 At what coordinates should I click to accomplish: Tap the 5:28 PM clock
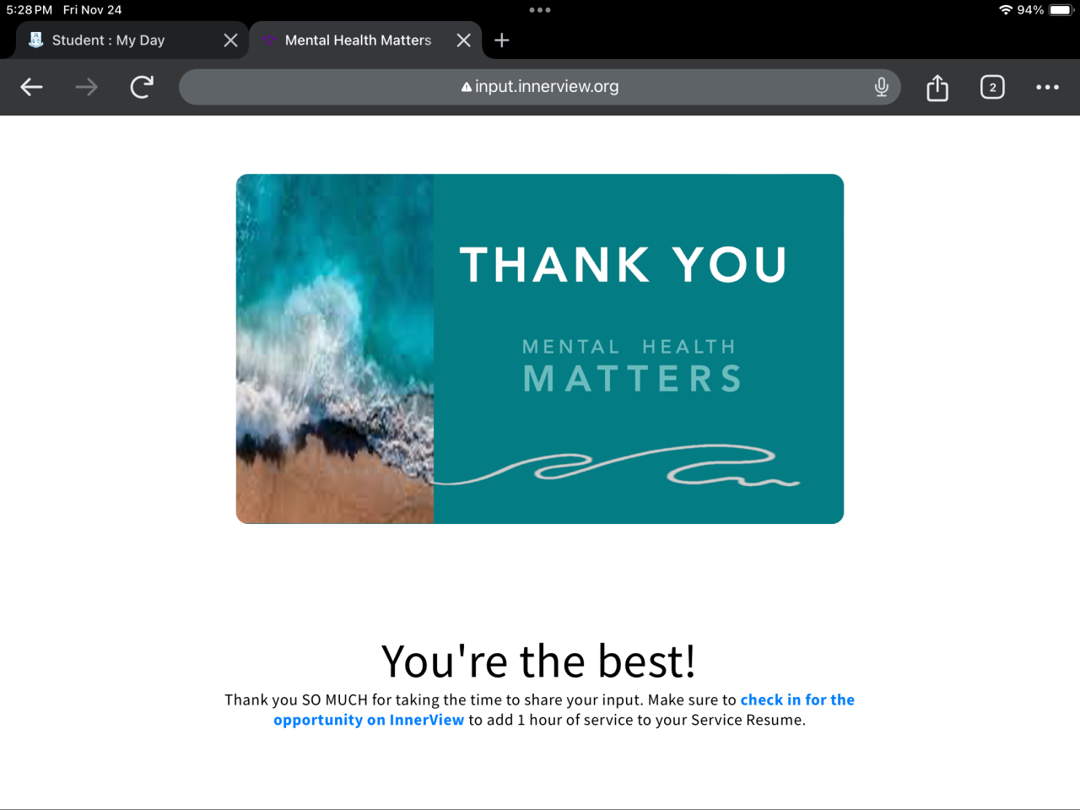[x=30, y=10]
